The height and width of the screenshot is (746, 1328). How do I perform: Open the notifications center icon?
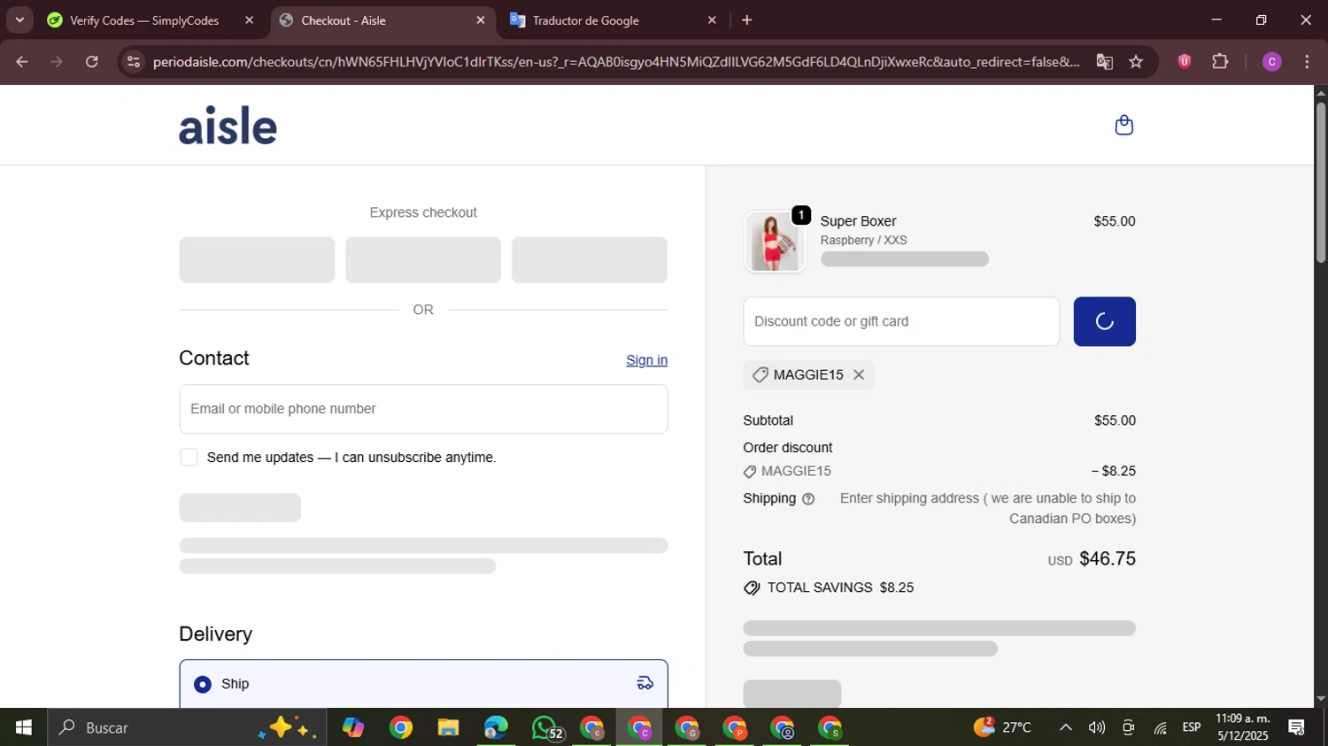pos(1297,727)
